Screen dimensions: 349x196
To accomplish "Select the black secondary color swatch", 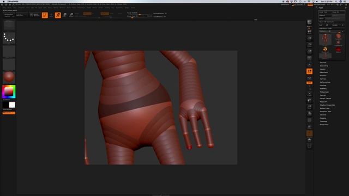I will (5, 105).
